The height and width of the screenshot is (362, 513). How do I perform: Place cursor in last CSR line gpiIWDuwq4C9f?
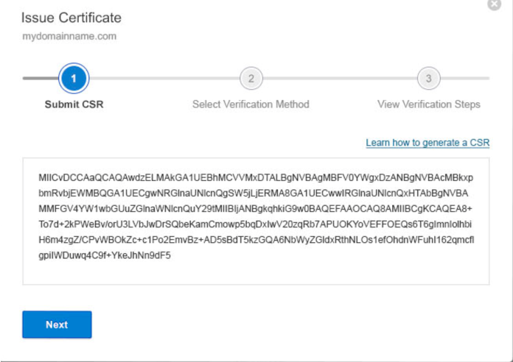click(105, 256)
